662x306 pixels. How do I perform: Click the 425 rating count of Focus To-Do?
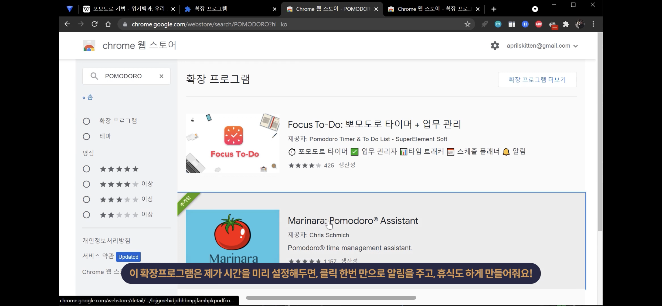coord(329,165)
